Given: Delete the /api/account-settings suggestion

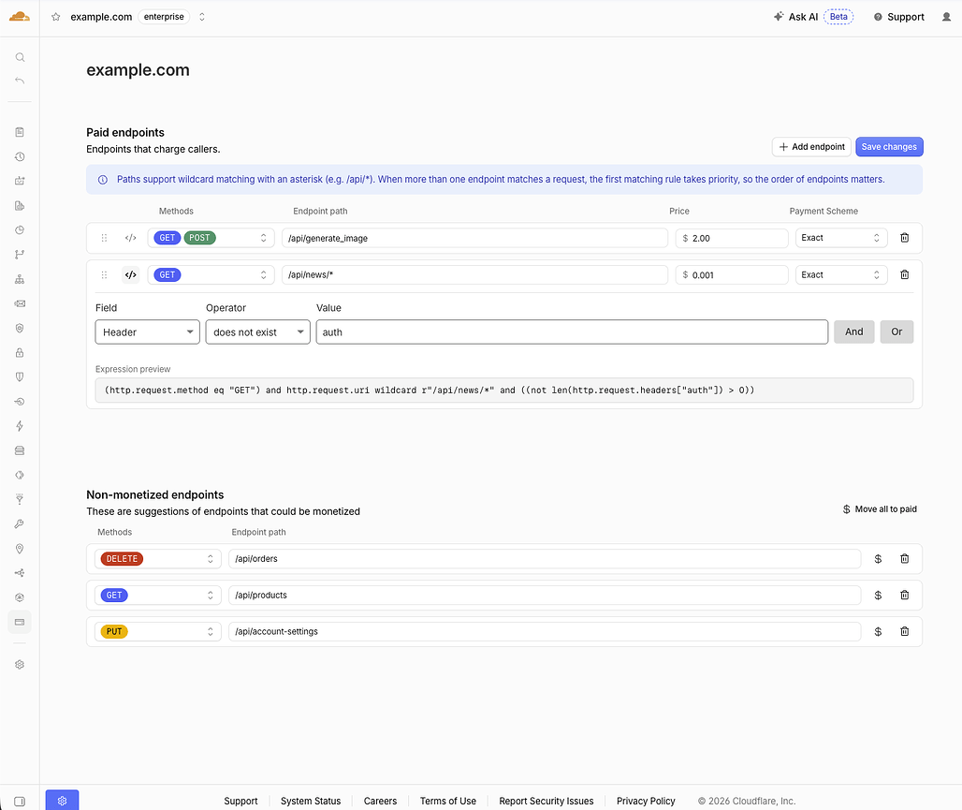Looking at the screenshot, I should [904, 631].
